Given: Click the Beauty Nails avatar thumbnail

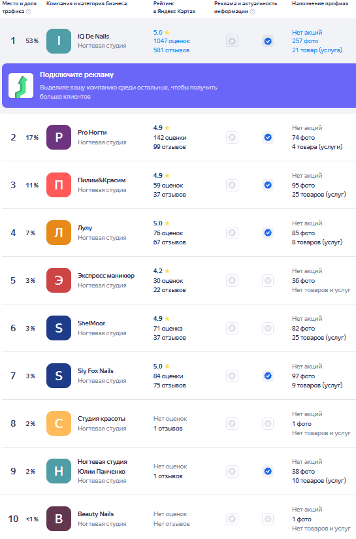Looking at the screenshot, I should coord(59,519).
